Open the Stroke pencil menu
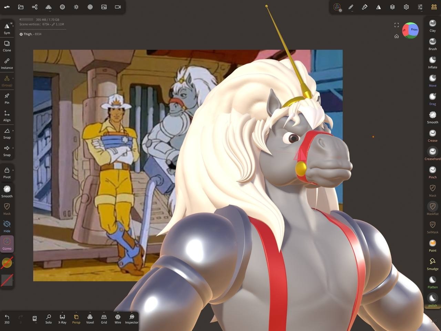The image size is (441, 331). [x=351, y=7]
